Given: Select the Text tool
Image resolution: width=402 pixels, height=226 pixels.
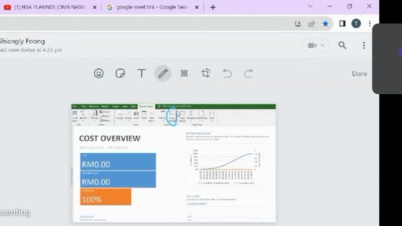Looking at the screenshot, I should pos(141,73).
